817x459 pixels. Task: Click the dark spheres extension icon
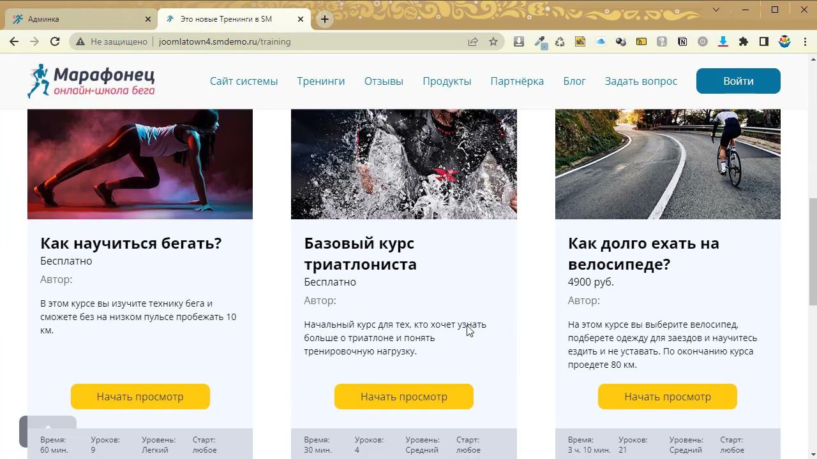pos(621,41)
